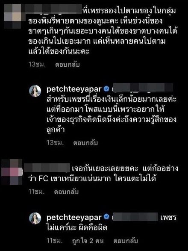Click ตอบกลับ next to ถูกใจ 2 คน
Image resolution: width=188 pixels, height=251 pixels.
pos(126,241)
